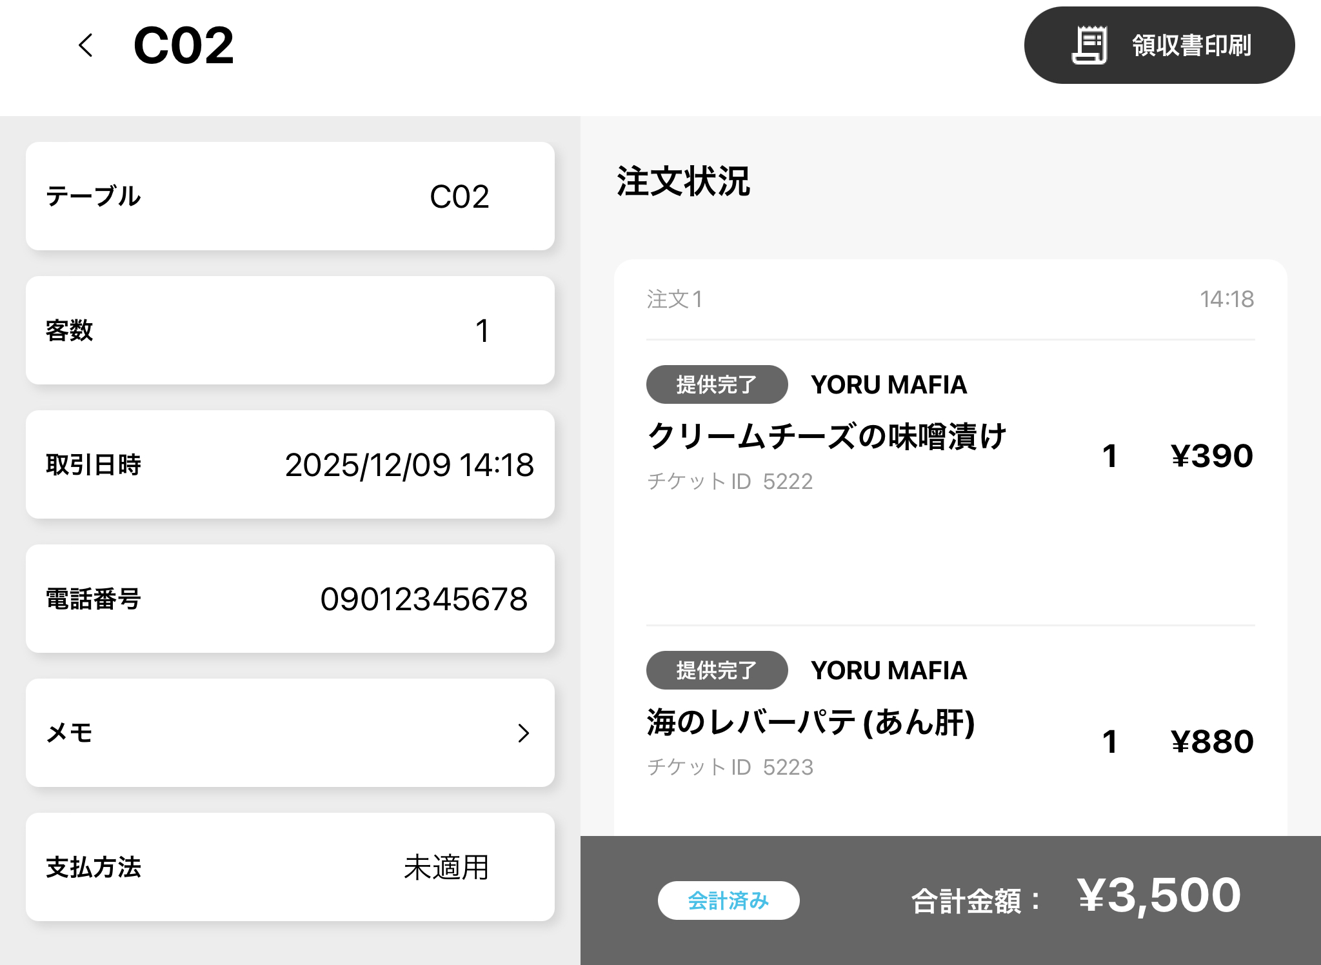Click the 客数 row
The width and height of the screenshot is (1321, 965).
[290, 330]
